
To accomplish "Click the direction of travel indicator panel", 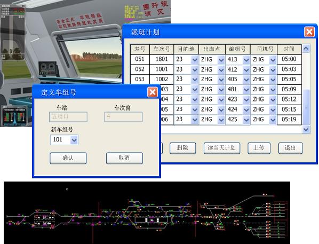I will (x=14, y=116).
